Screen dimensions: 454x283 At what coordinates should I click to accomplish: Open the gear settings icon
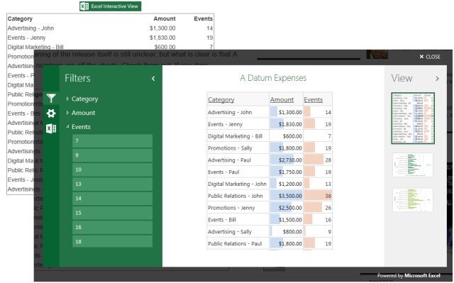pyautogui.click(x=51, y=113)
